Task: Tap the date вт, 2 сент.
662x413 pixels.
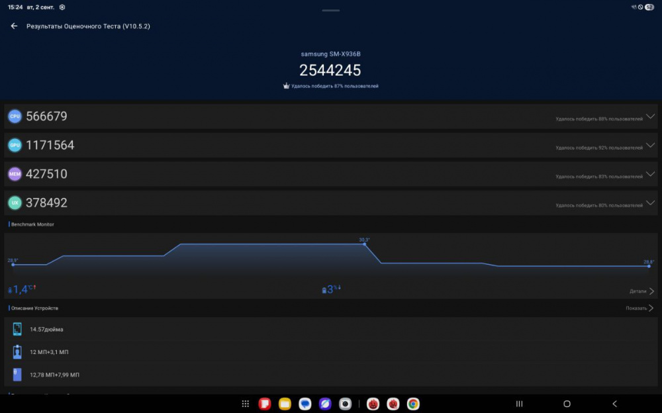Action: [41, 7]
